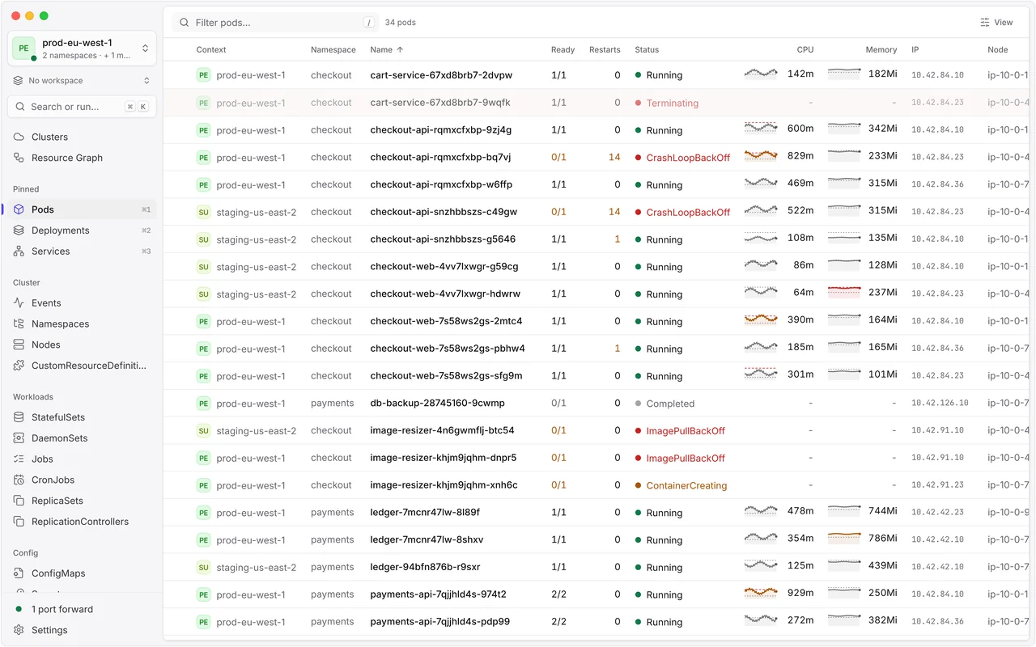Open the Settings gear icon
Image resolution: width=1036 pixels, height=647 pixels.
[x=19, y=630]
